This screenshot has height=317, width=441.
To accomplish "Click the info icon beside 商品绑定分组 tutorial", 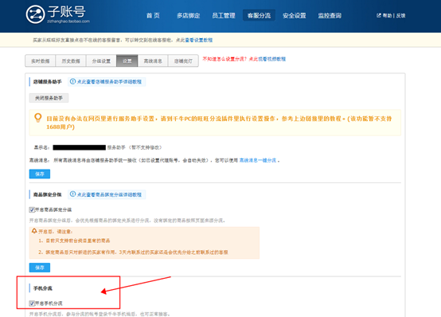I will 72,194.
